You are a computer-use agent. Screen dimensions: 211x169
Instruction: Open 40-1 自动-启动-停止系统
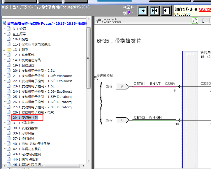(x=31, y=144)
